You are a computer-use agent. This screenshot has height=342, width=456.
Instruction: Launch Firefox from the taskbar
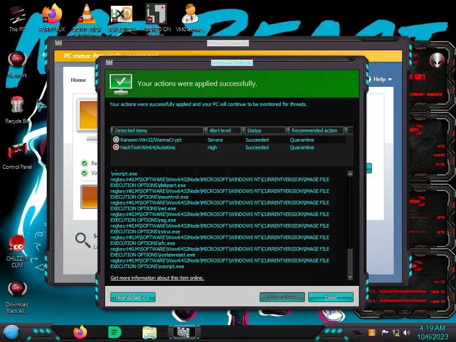point(80,332)
